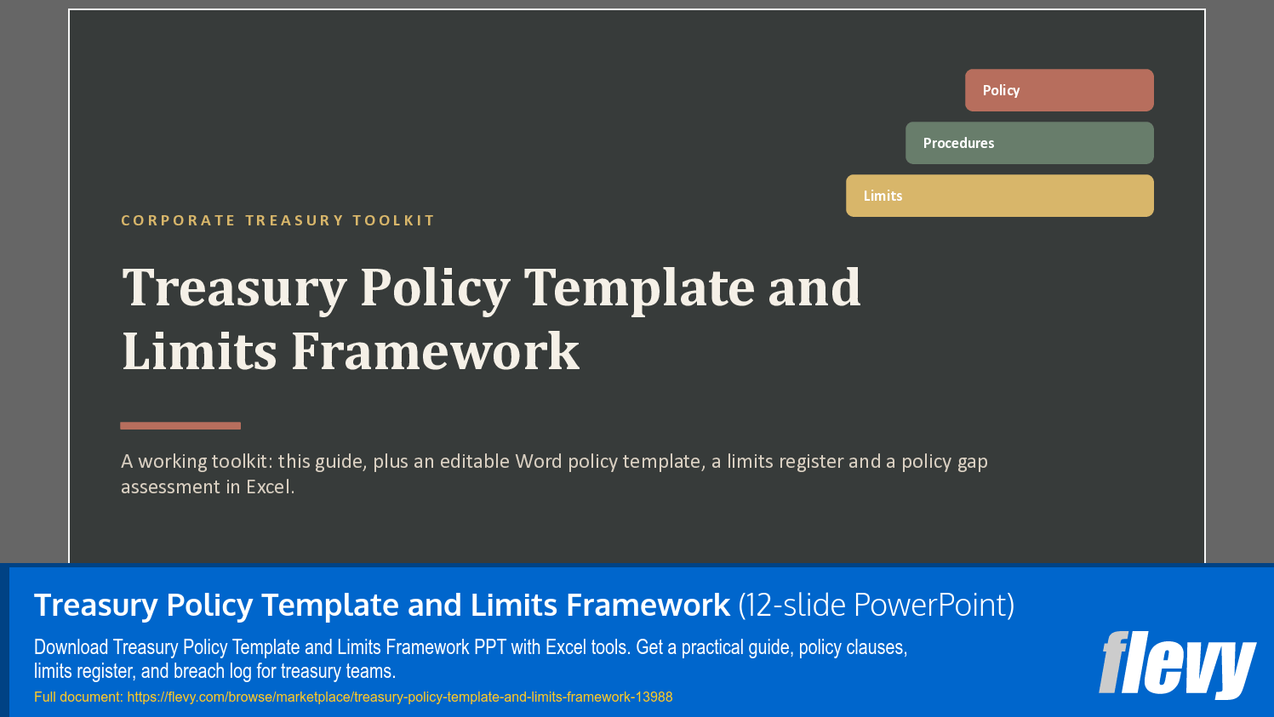The image size is (1274, 717).
Task: Click the banner title '(12-slide PowerPoint)'
Action: click(x=877, y=605)
